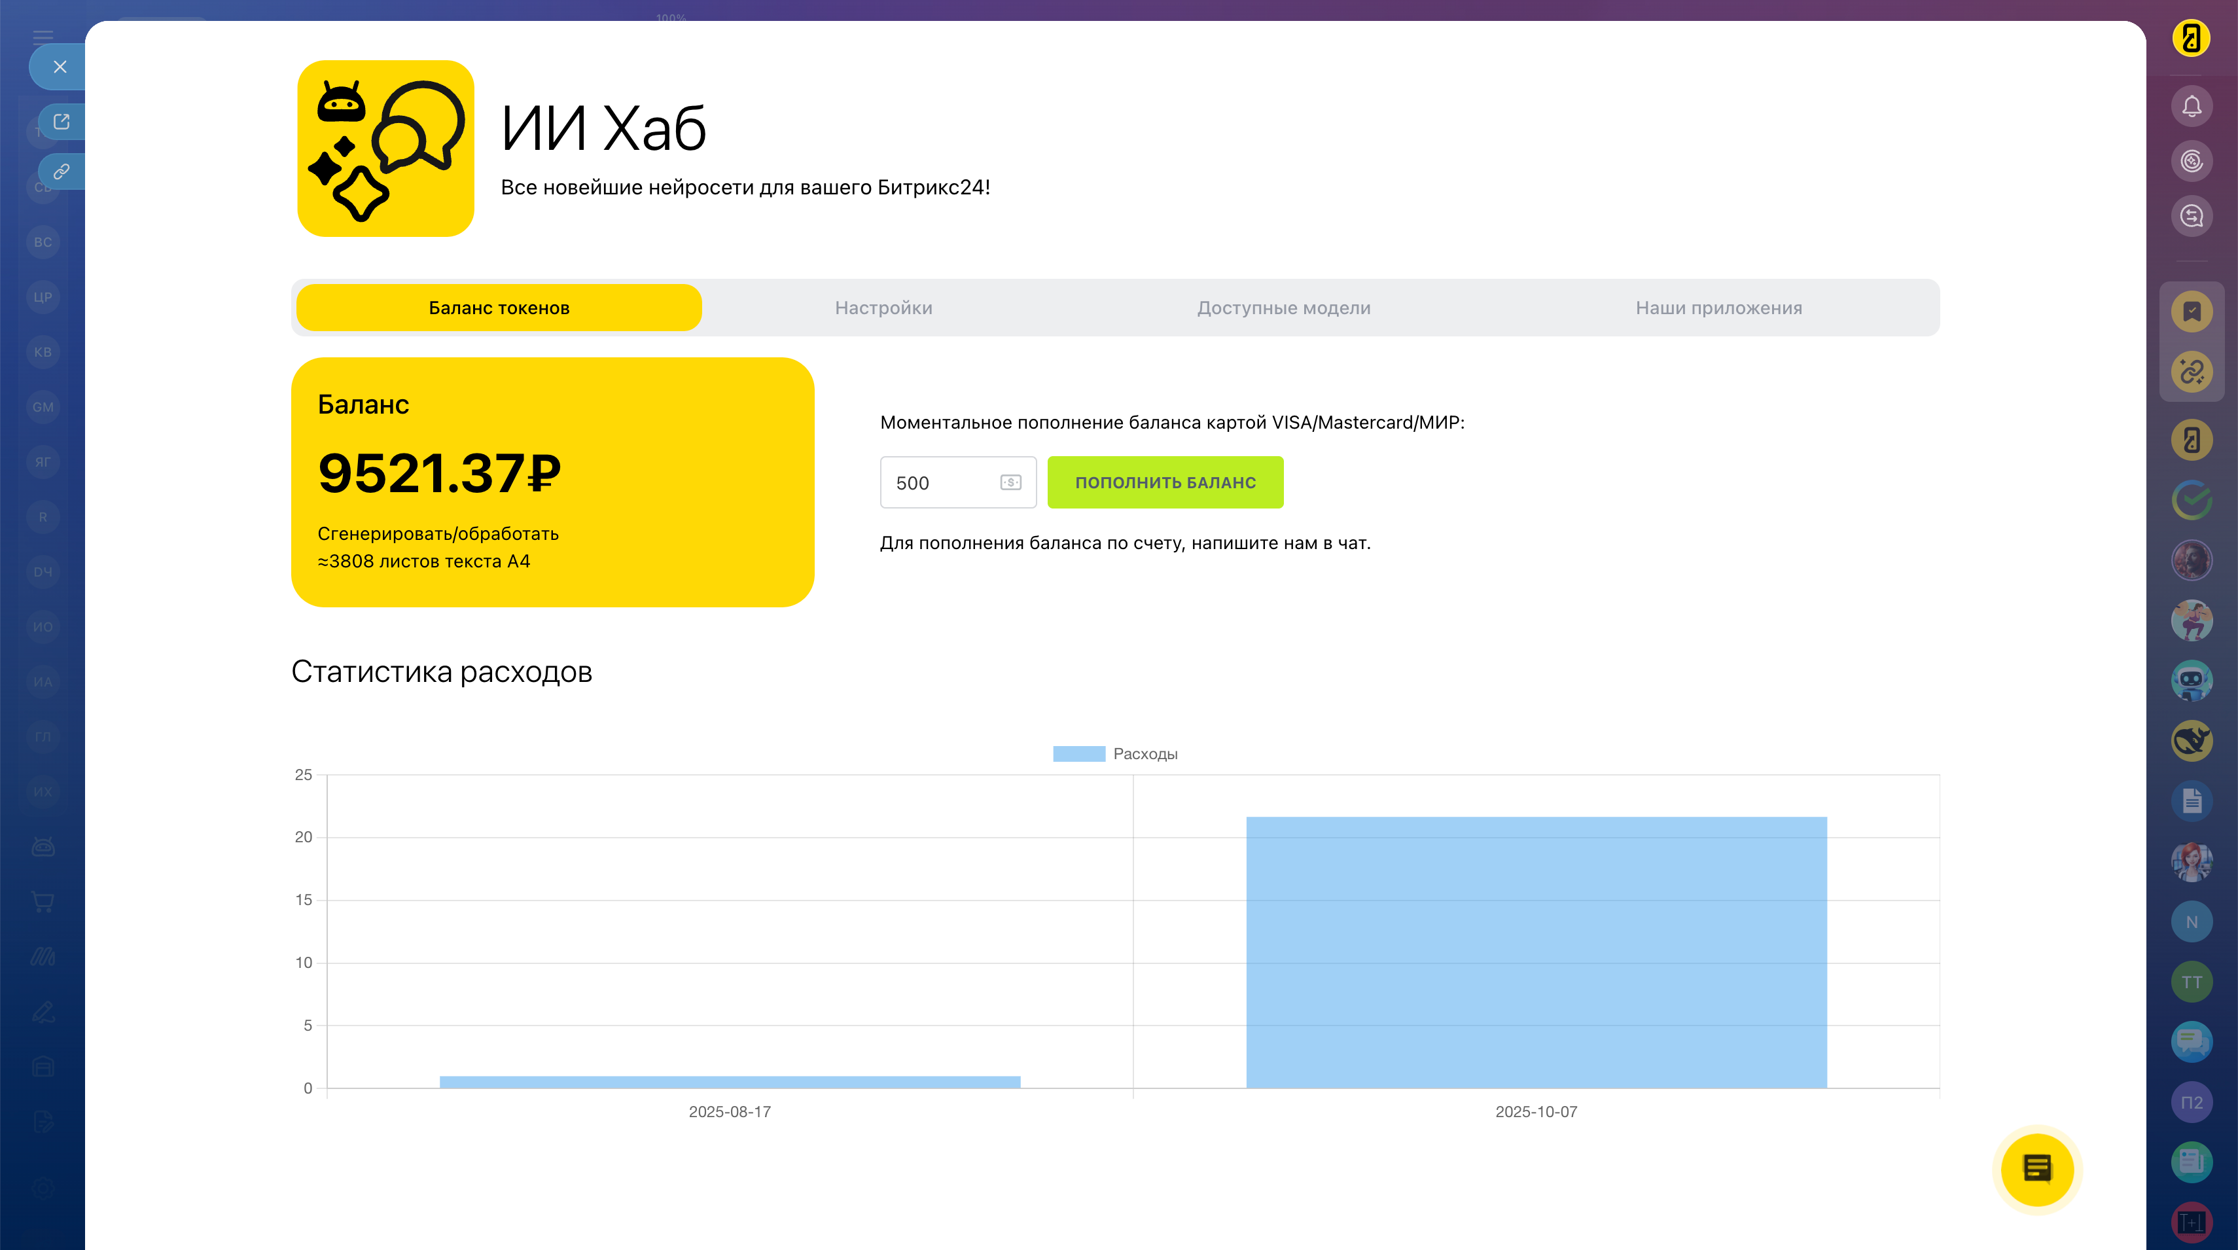Select the Баланс токенов tab
Image resolution: width=2238 pixels, height=1250 pixels.
499,308
